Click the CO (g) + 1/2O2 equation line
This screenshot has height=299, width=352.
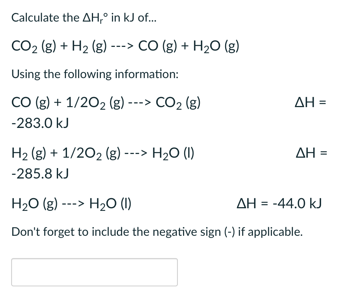[106, 102]
